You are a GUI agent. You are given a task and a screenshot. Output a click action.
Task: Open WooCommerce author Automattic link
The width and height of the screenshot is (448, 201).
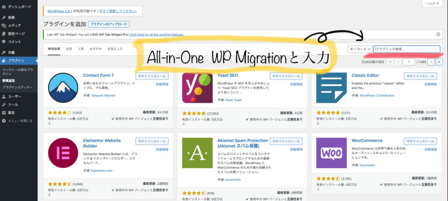[x=367, y=165]
